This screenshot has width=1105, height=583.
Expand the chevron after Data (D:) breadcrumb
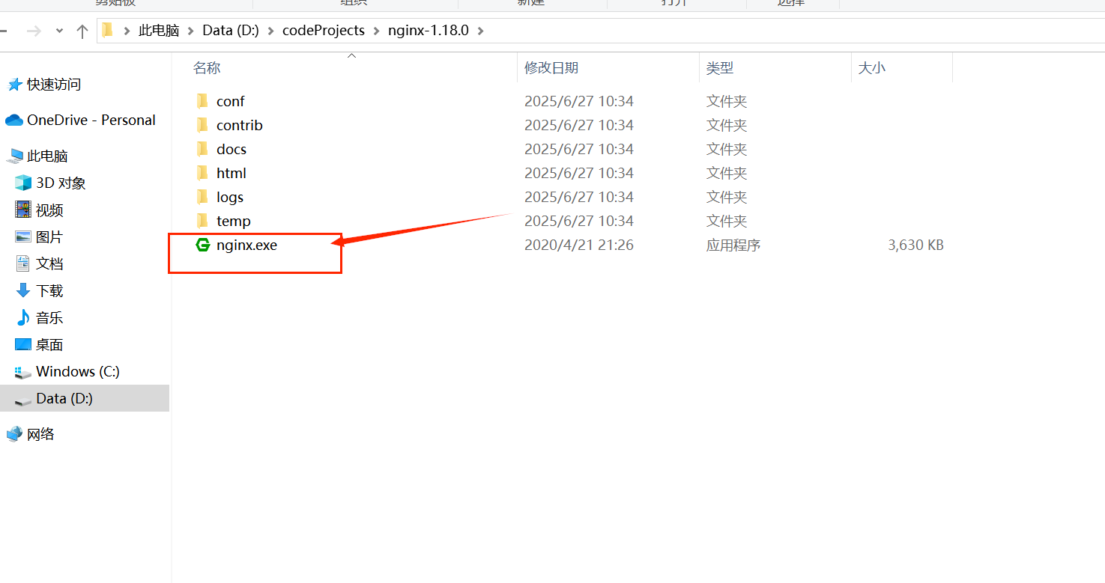point(270,31)
